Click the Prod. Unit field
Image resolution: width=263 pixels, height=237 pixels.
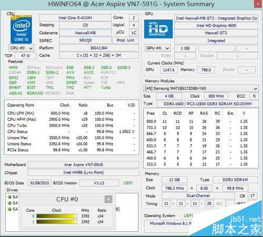pos(125,40)
